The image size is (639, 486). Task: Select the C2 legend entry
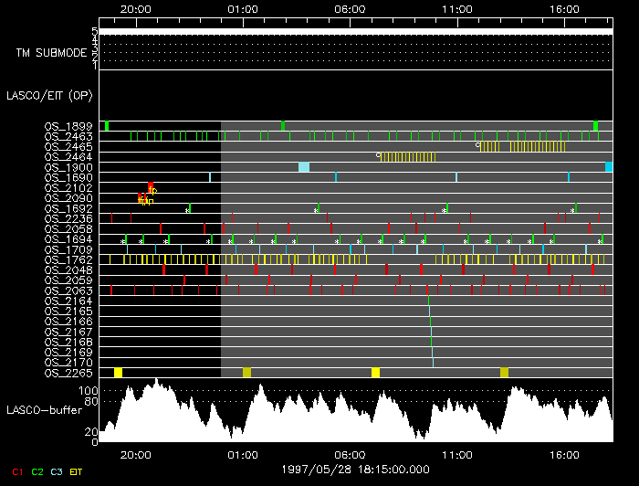coord(37,472)
